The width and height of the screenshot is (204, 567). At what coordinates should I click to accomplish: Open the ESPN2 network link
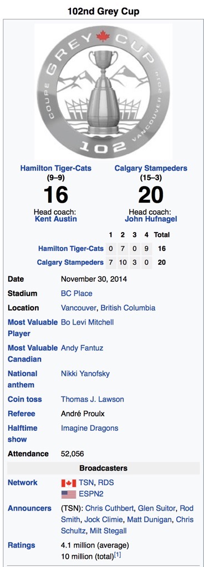click(90, 494)
